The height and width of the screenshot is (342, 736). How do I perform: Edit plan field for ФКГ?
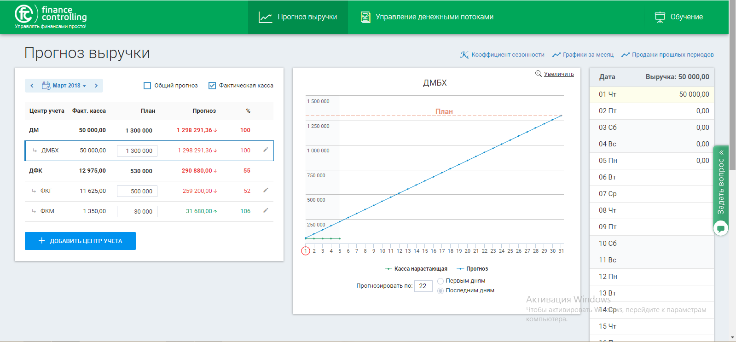click(137, 191)
